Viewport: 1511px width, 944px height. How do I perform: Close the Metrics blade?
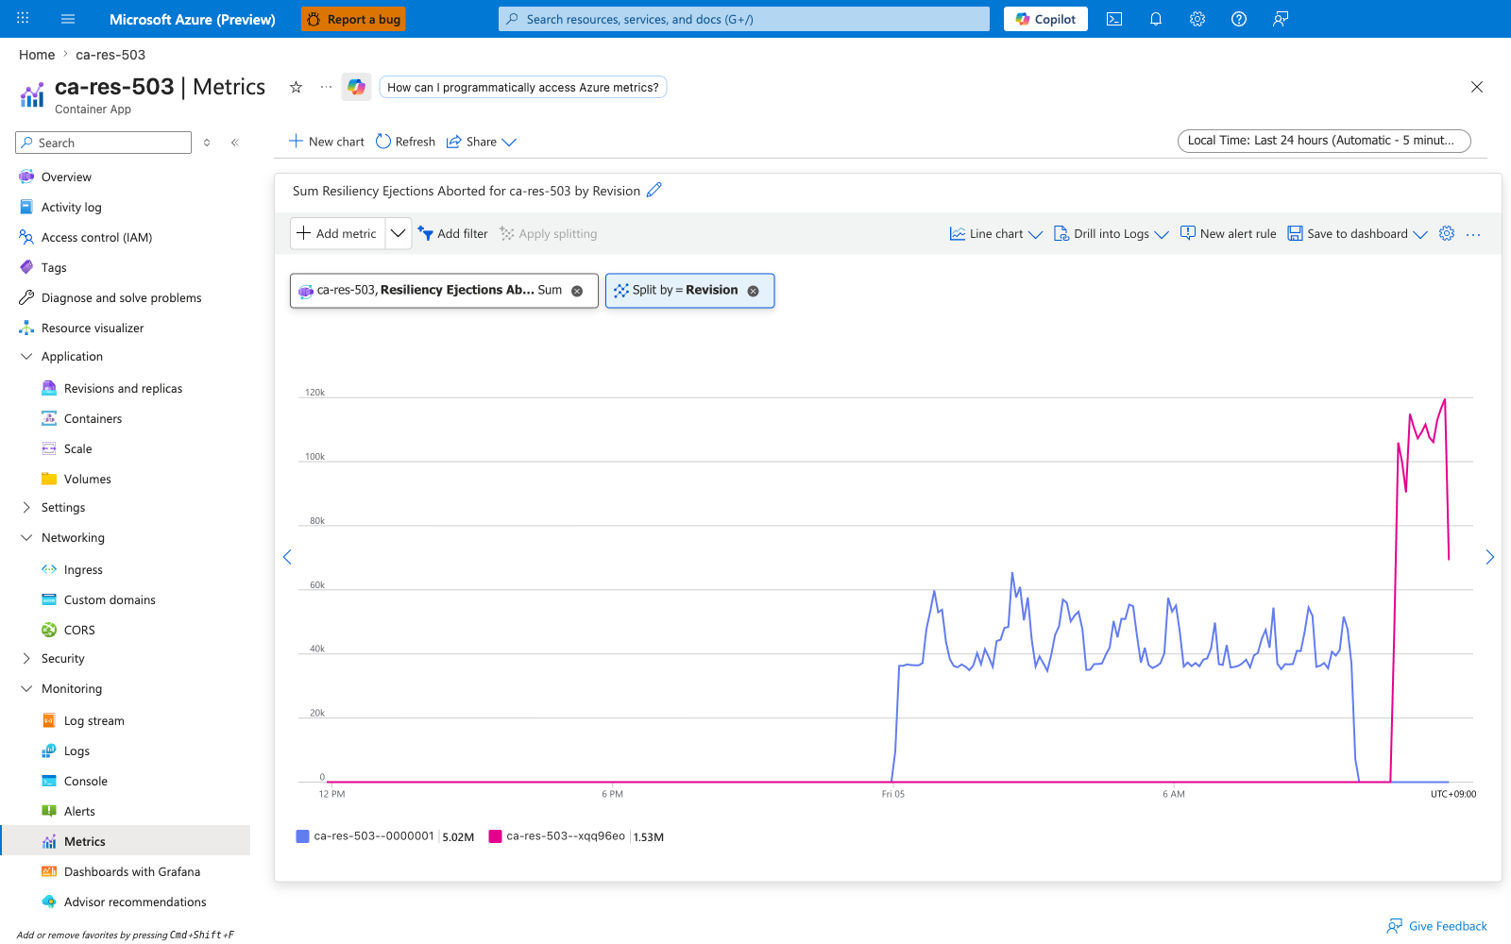coord(1477,87)
